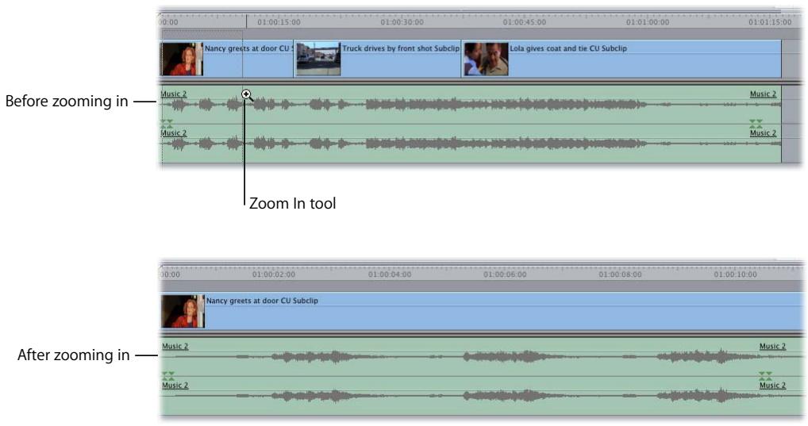This screenshot has width=808, height=426.
Task: Click the lower audio waveform in the after-zoom timeline
Action: pos(483,396)
